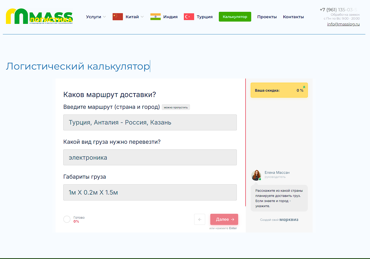Open the Турция menu item
Screen dimensions: 370x259
coord(205,17)
